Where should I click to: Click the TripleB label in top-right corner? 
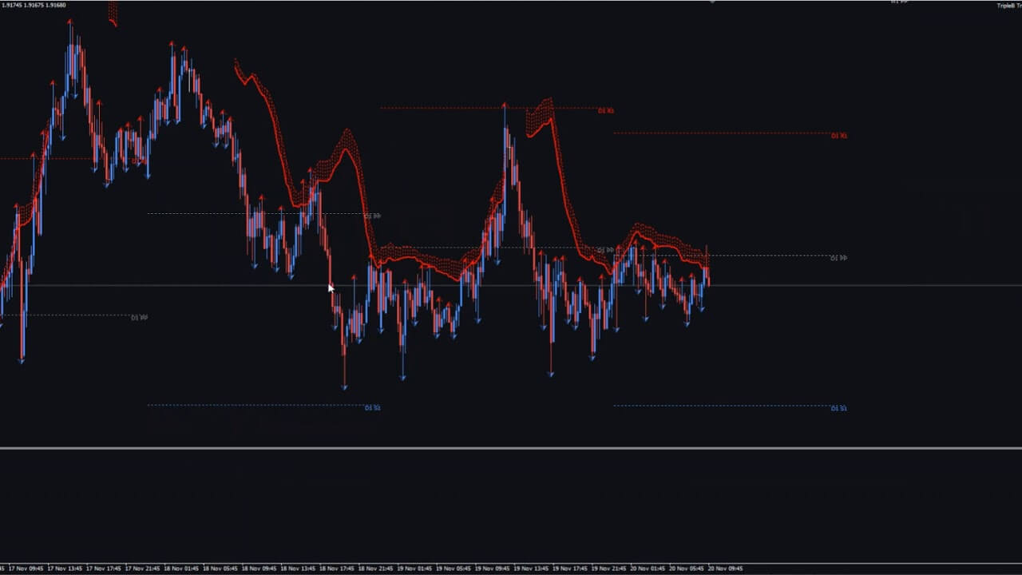point(1008,6)
